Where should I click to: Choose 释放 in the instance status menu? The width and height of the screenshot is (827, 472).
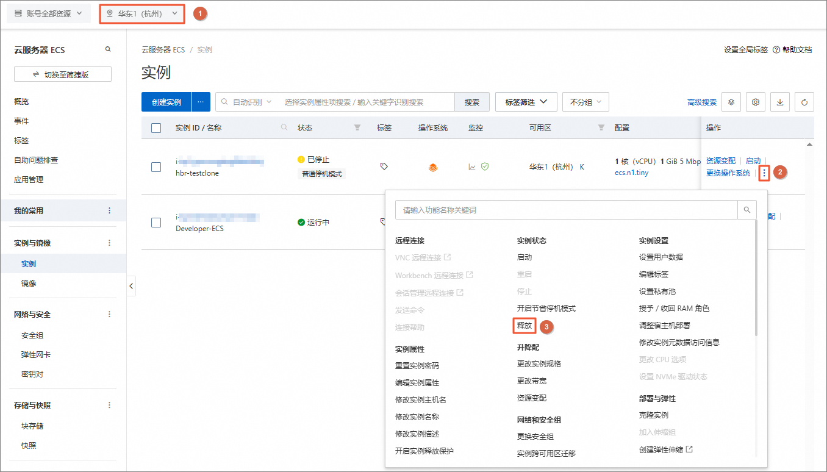pos(524,326)
